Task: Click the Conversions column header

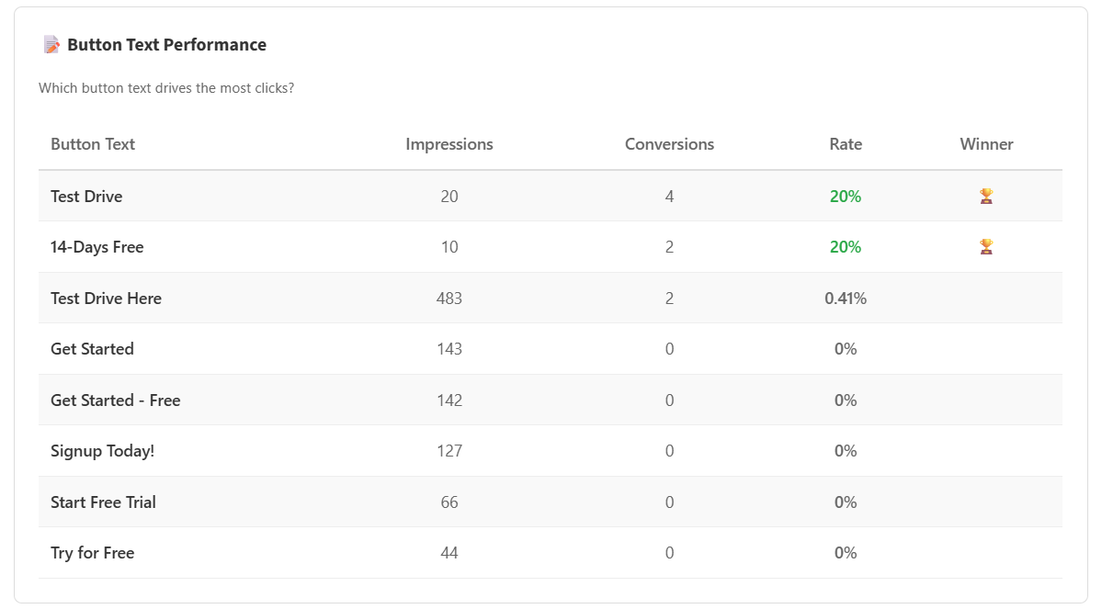Action: [x=669, y=144]
